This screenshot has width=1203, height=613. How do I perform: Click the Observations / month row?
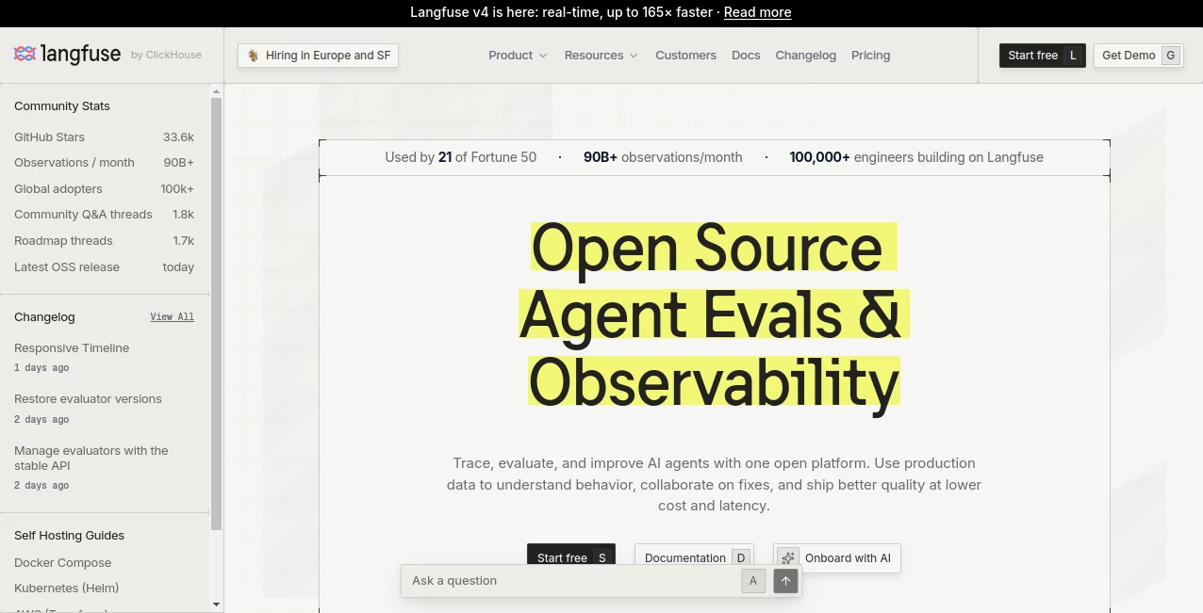104,163
